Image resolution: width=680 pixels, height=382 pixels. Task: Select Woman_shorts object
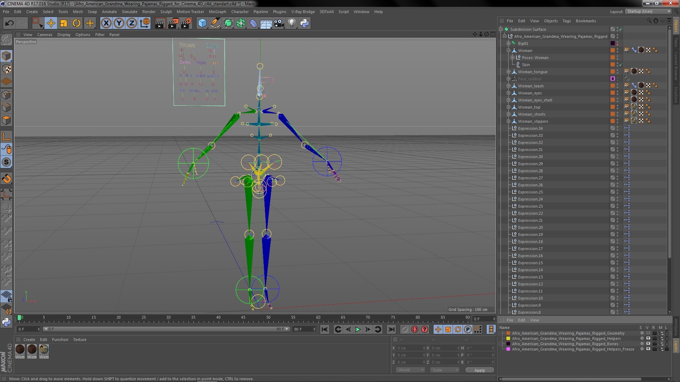(x=532, y=114)
